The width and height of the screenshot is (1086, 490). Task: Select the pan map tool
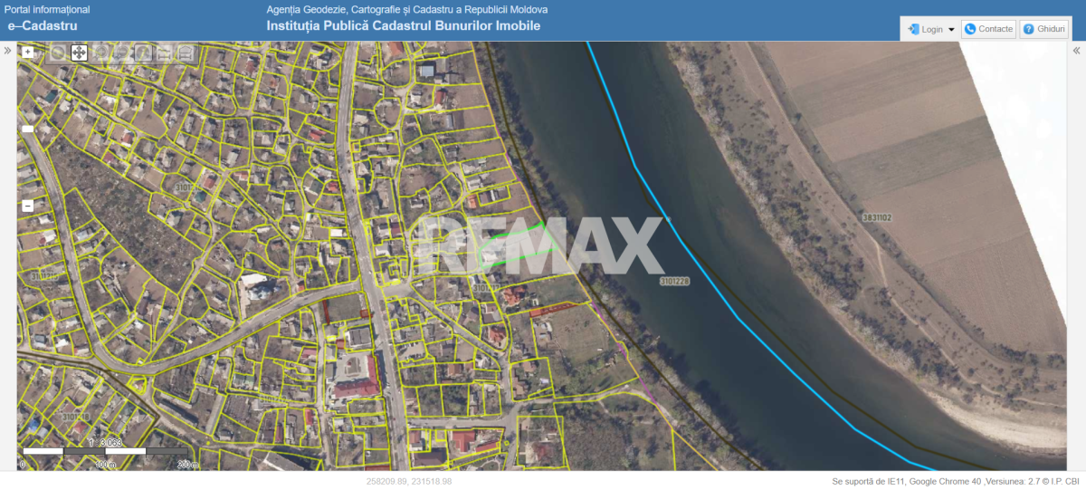coord(79,53)
